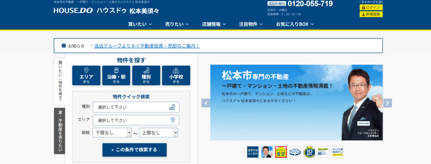Open the 注目物件 navigation menu

coord(251,24)
